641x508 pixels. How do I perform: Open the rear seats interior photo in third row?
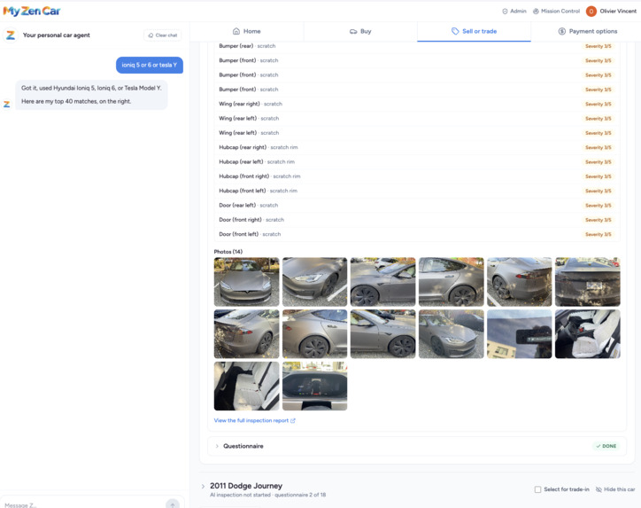click(246, 386)
